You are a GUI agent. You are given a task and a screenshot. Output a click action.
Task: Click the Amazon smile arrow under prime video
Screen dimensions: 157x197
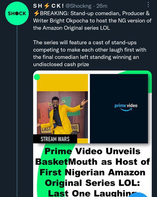tap(126, 110)
